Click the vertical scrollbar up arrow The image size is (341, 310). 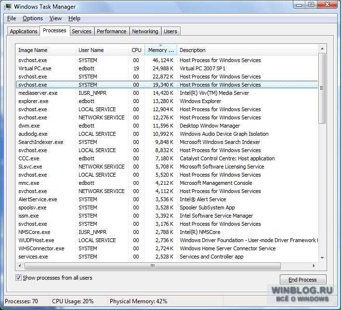(x=322, y=49)
